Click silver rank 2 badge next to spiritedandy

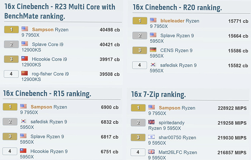(138, 123)
